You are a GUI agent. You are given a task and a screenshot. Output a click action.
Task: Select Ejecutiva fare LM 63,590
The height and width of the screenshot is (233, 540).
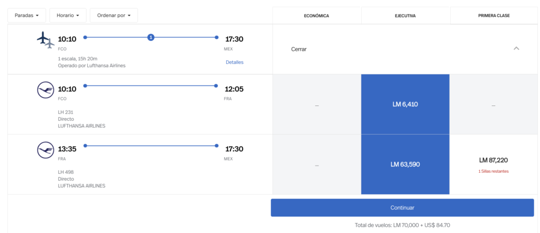[405, 165]
